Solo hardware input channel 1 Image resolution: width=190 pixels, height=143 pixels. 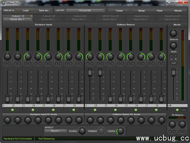(5, 64)
